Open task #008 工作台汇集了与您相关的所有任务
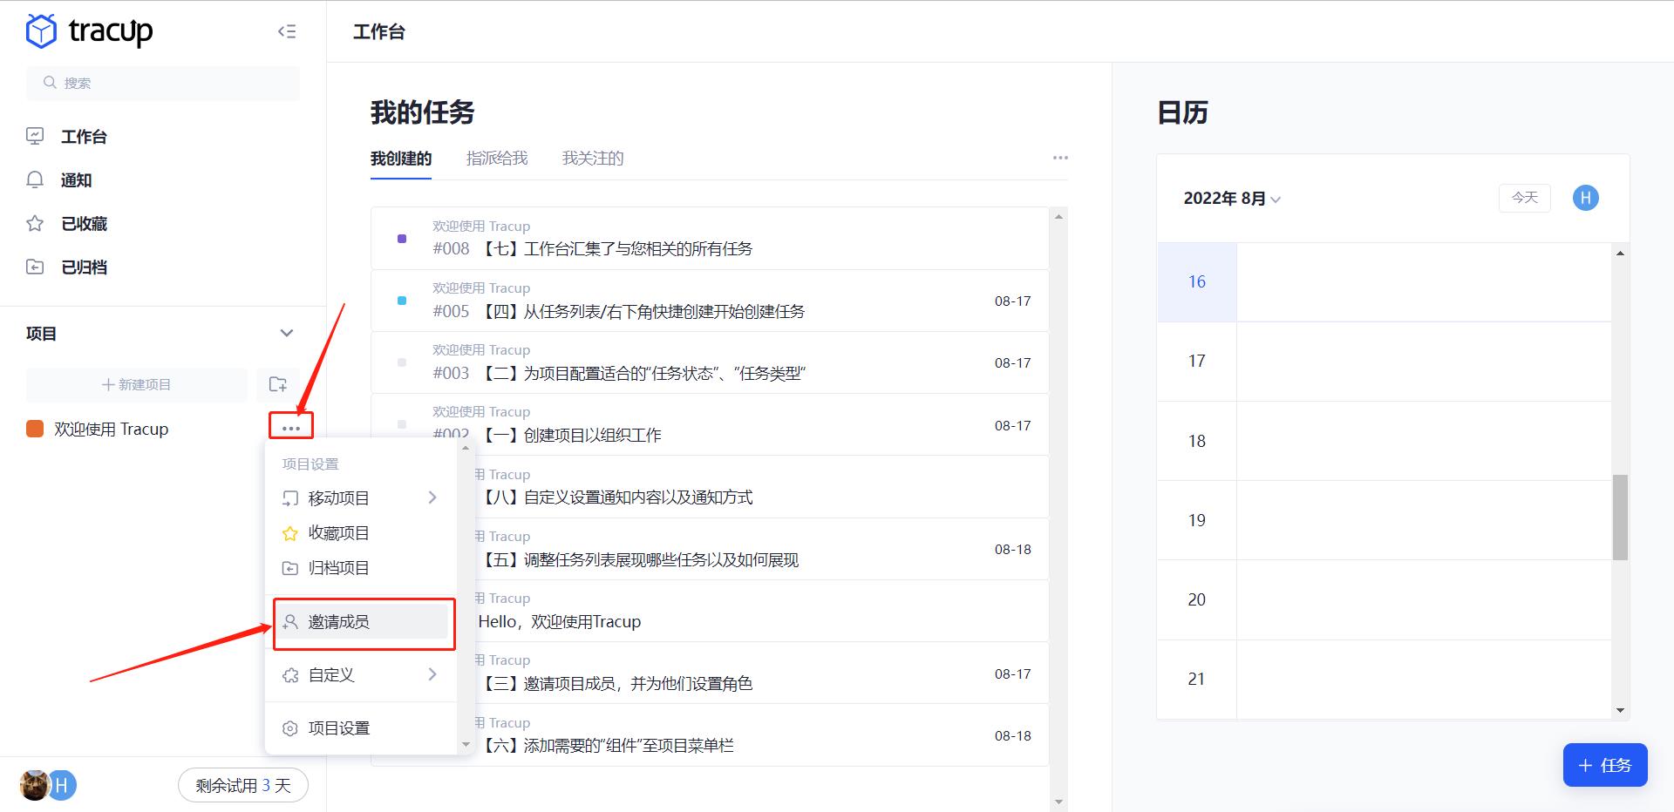This screenshot has width=1674, height=812. click(x=710, y=238)
